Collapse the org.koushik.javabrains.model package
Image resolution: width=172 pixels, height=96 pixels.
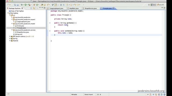[12, 24]
